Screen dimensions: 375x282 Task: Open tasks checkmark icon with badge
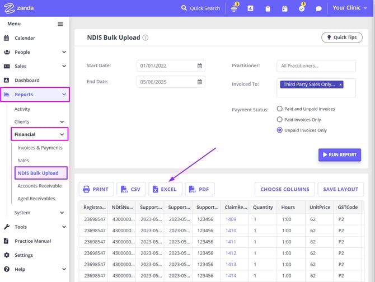click(x=301, y=8)
